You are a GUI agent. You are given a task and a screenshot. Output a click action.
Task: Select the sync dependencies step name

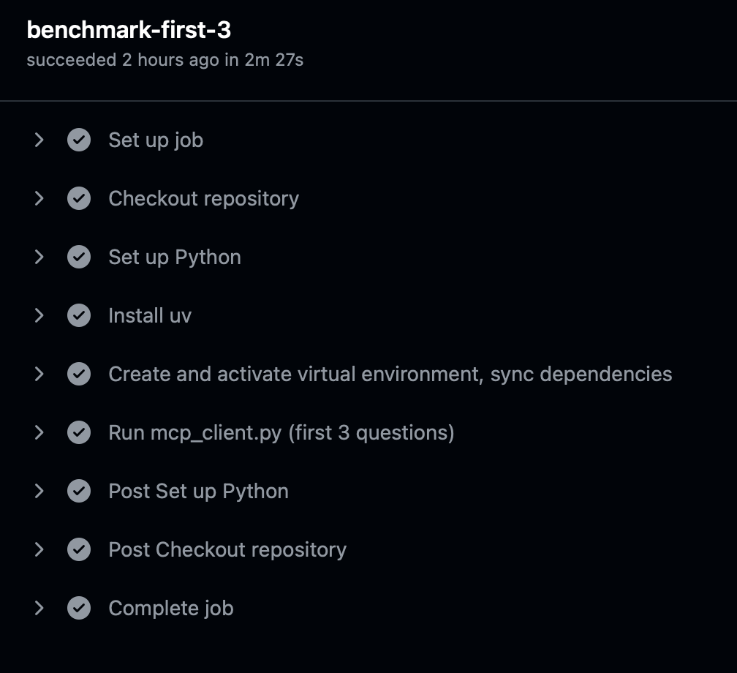tap(390, 374)
